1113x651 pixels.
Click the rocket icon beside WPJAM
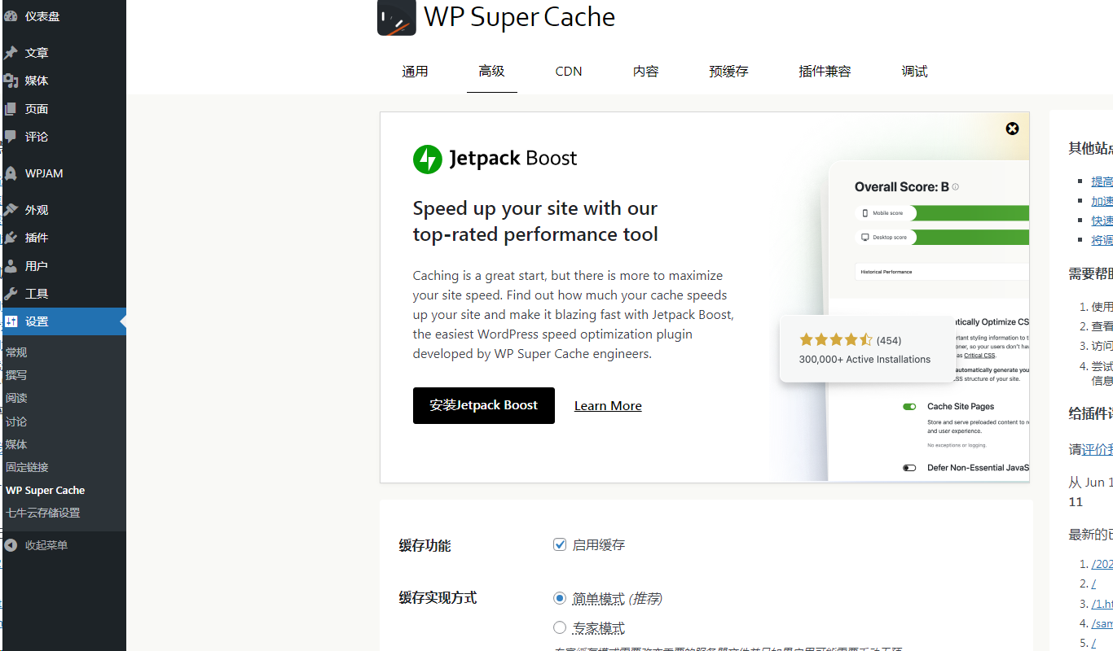(x=11, y=173)
